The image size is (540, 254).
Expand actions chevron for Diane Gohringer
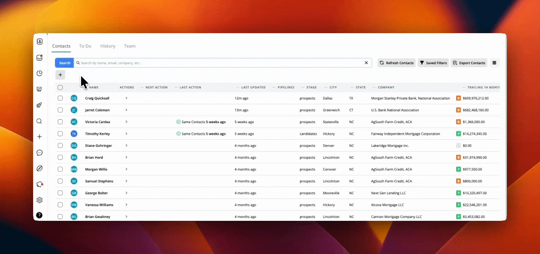click(127, 146)
